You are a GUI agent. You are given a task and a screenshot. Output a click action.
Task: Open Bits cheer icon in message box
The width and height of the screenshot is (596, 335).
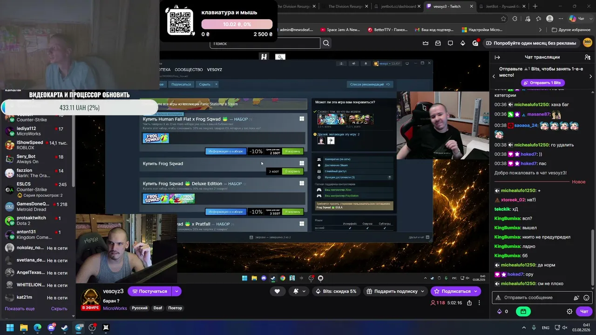click(x=576, y=298)
